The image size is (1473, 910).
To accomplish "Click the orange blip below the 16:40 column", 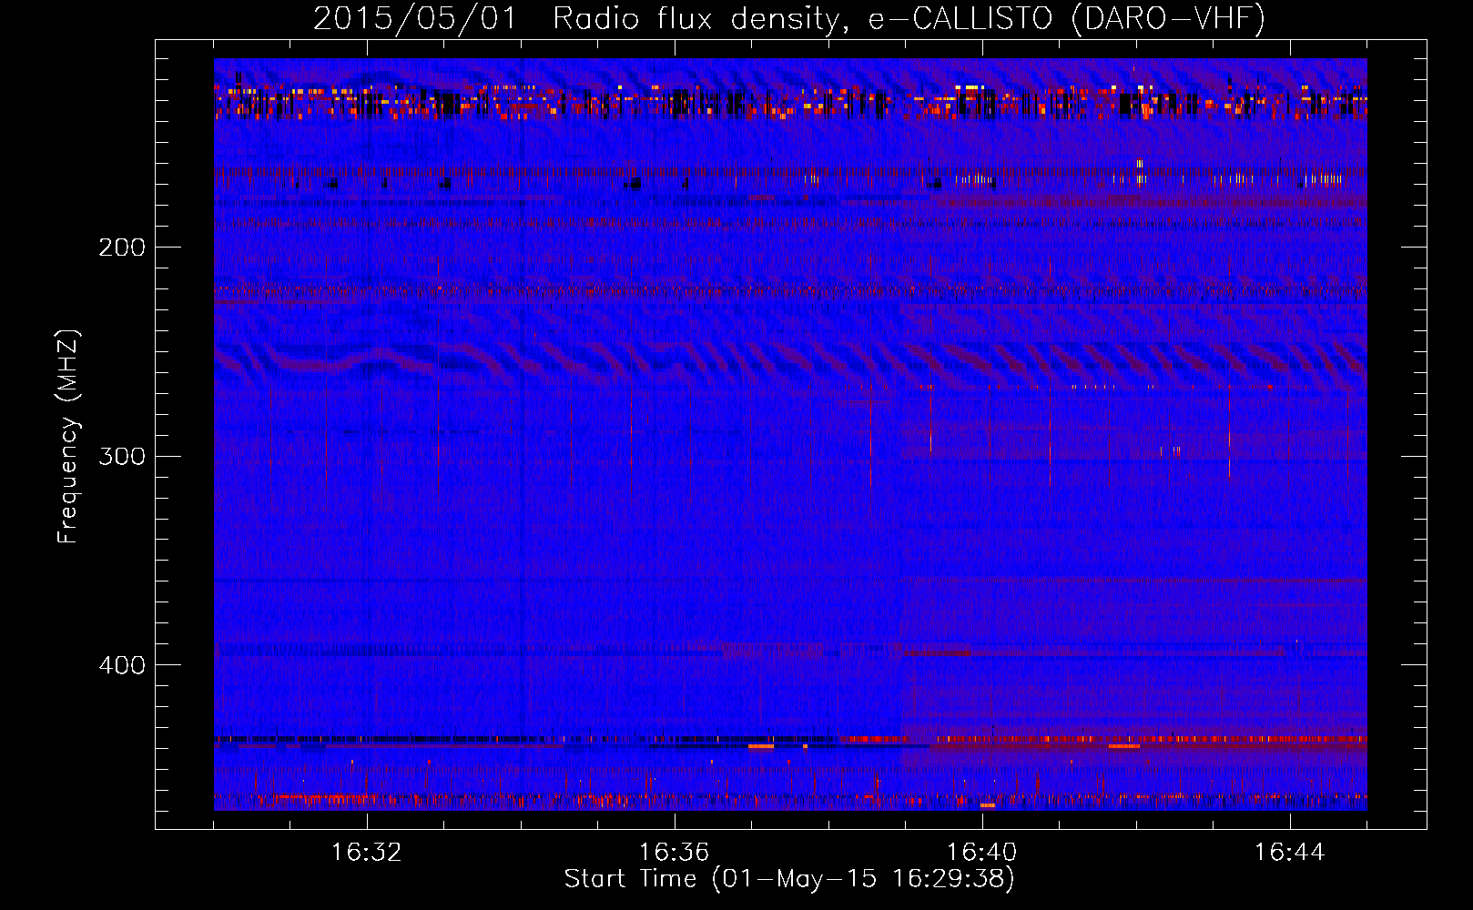I will coord(988,805).
